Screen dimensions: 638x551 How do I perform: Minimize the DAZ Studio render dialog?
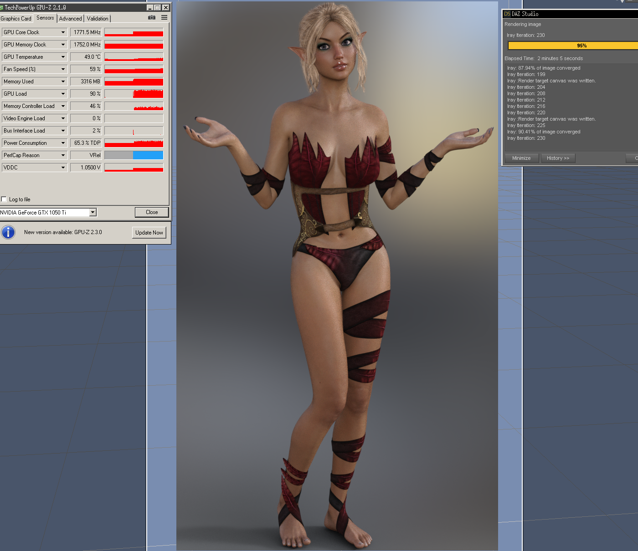click(x=521, y=158)
